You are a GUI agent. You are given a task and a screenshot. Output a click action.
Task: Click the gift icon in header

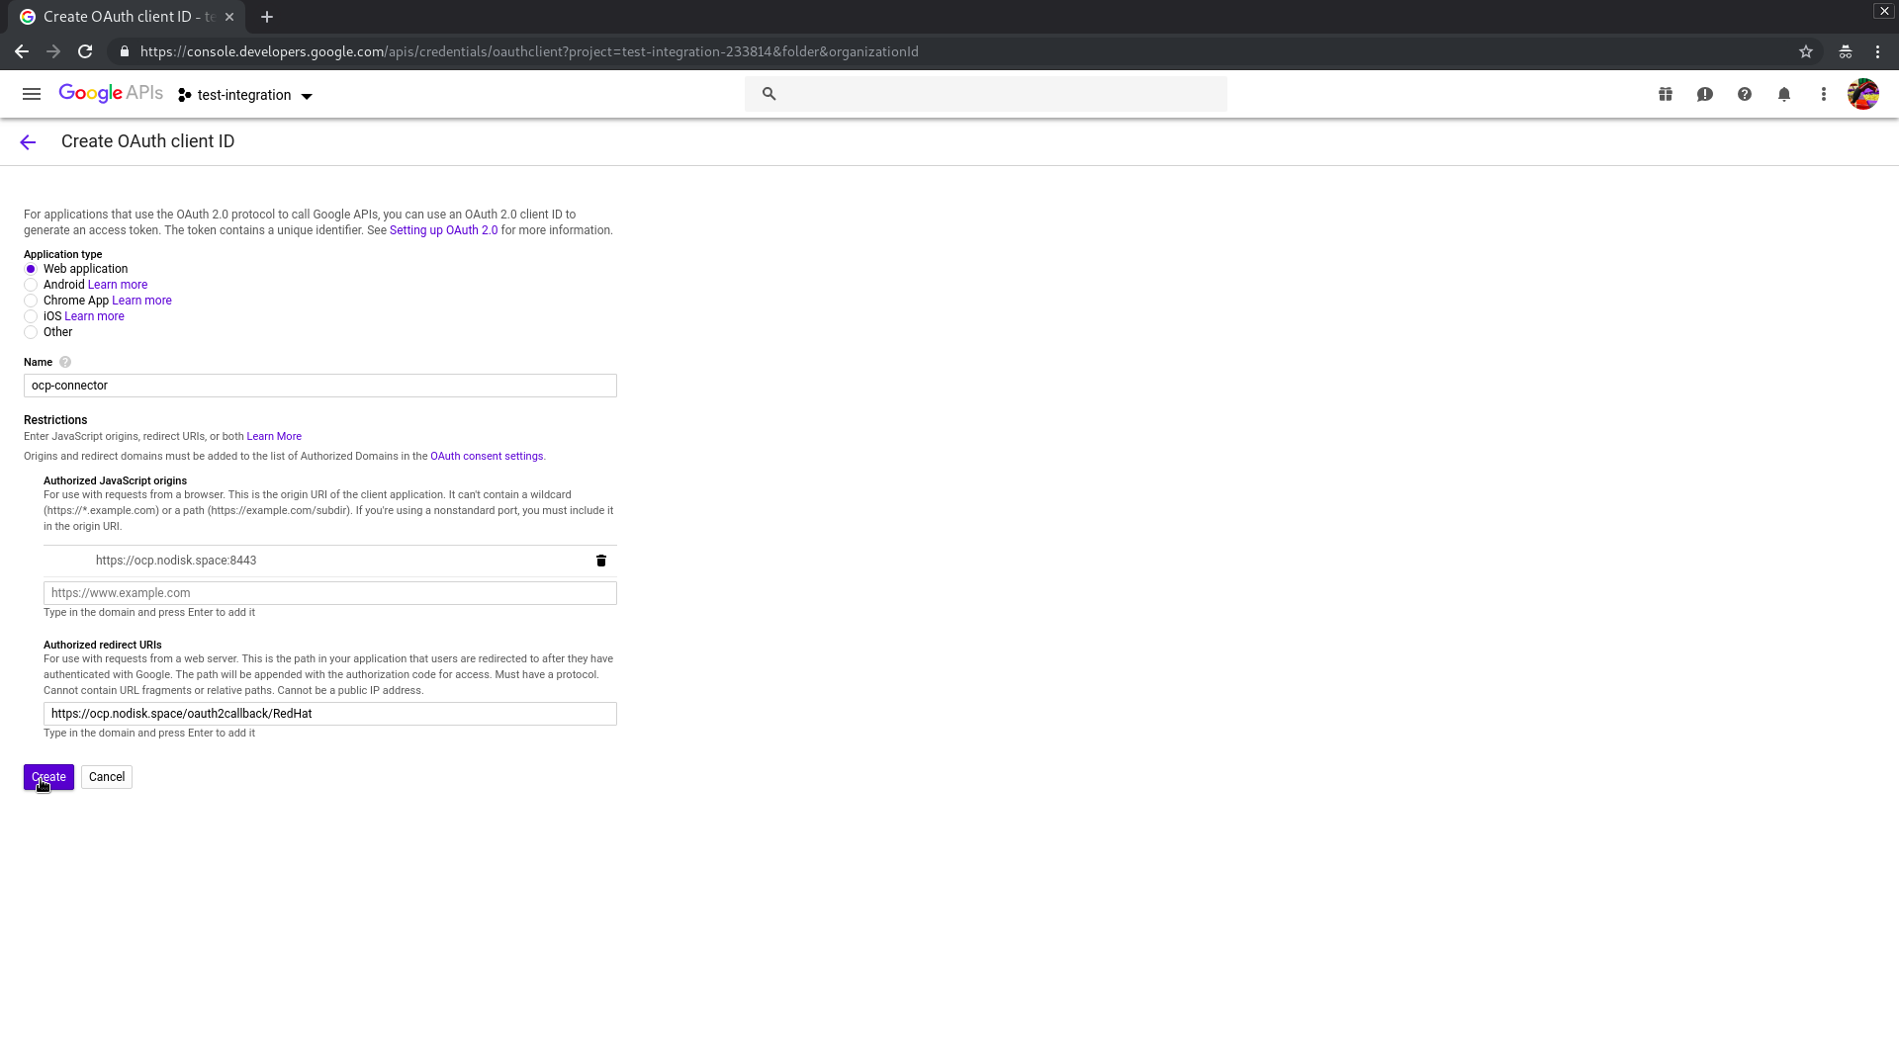pos(1666,94)
